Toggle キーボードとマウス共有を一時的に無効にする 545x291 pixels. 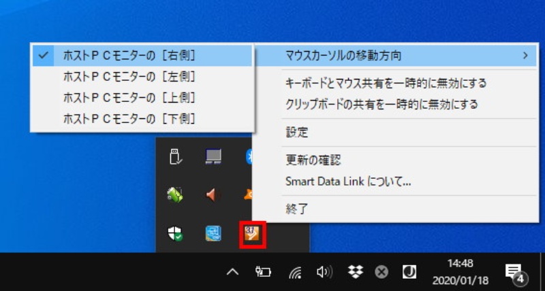[x=396, y=83]
